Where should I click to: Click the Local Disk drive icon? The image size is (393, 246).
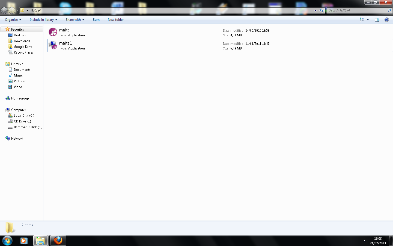(x=10, y=115)
